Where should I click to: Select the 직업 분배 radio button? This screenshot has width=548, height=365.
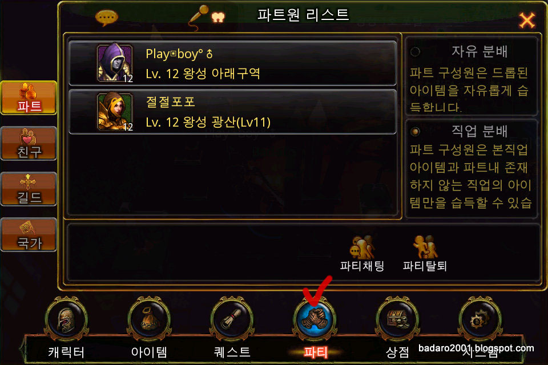pos(415,132)
